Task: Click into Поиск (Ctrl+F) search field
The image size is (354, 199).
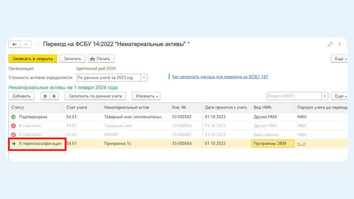Action: tap(294, 96)
